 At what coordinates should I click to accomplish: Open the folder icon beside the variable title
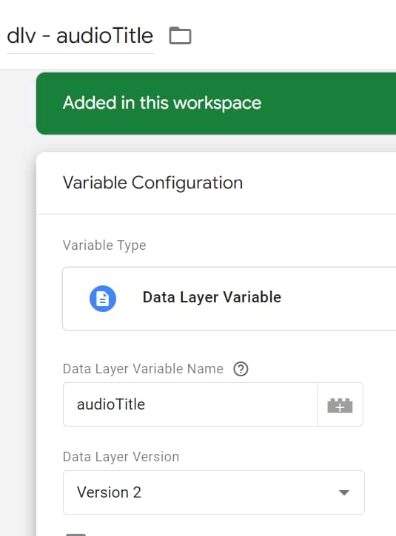click(180, 35)
